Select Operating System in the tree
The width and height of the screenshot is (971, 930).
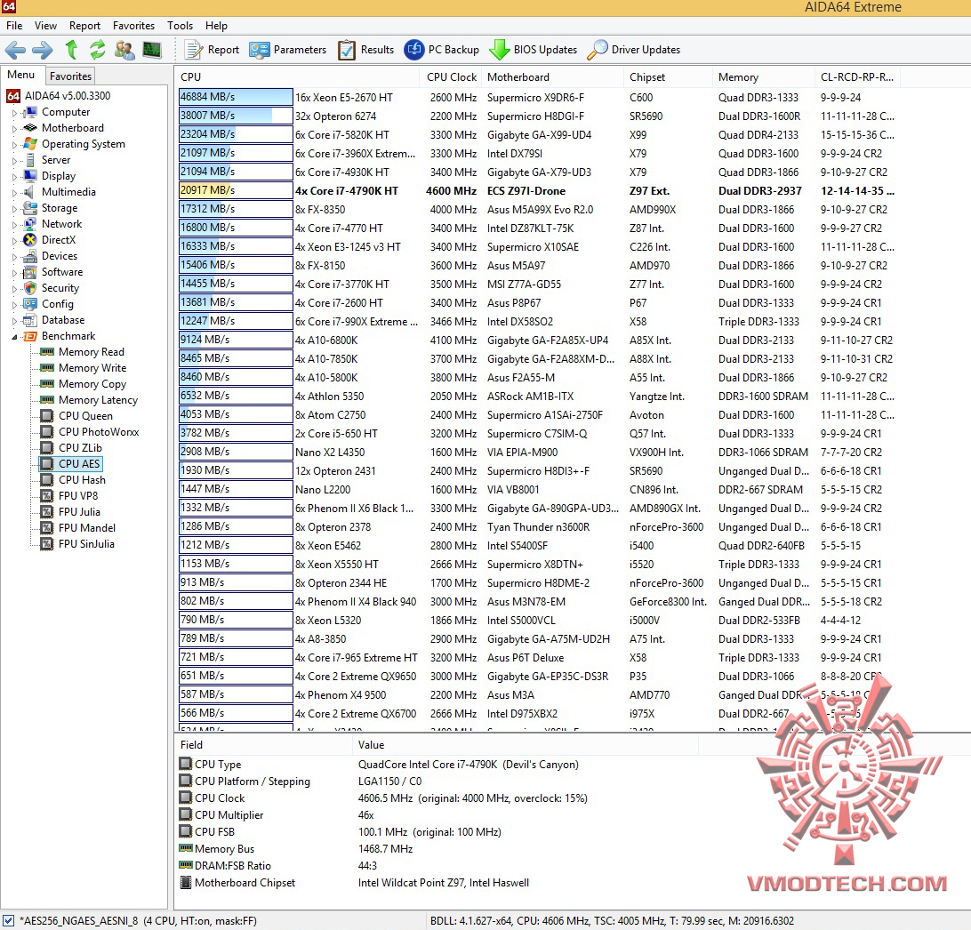pyautogui.click(x=83, y=144)
